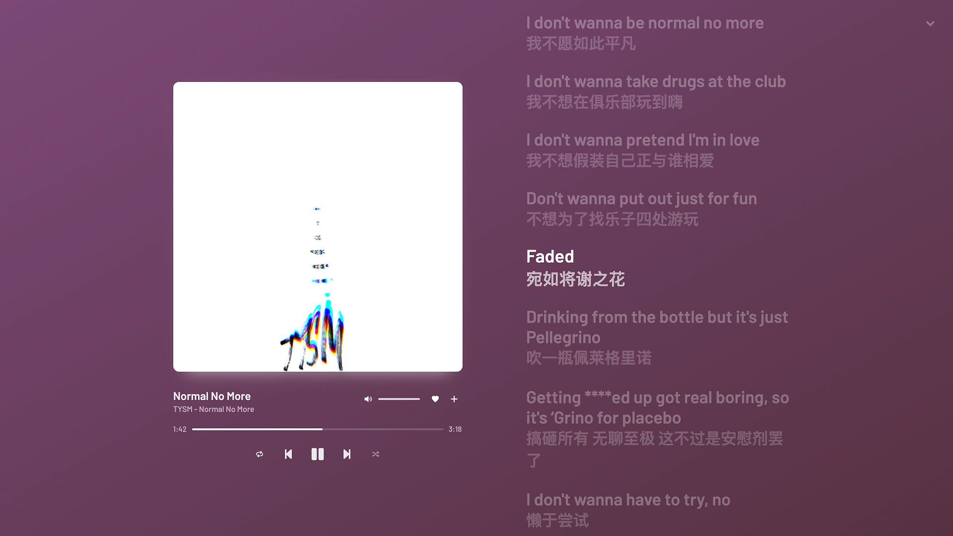Skip to previous track icon
Screen dimensions: 953x536
[289, 454]
